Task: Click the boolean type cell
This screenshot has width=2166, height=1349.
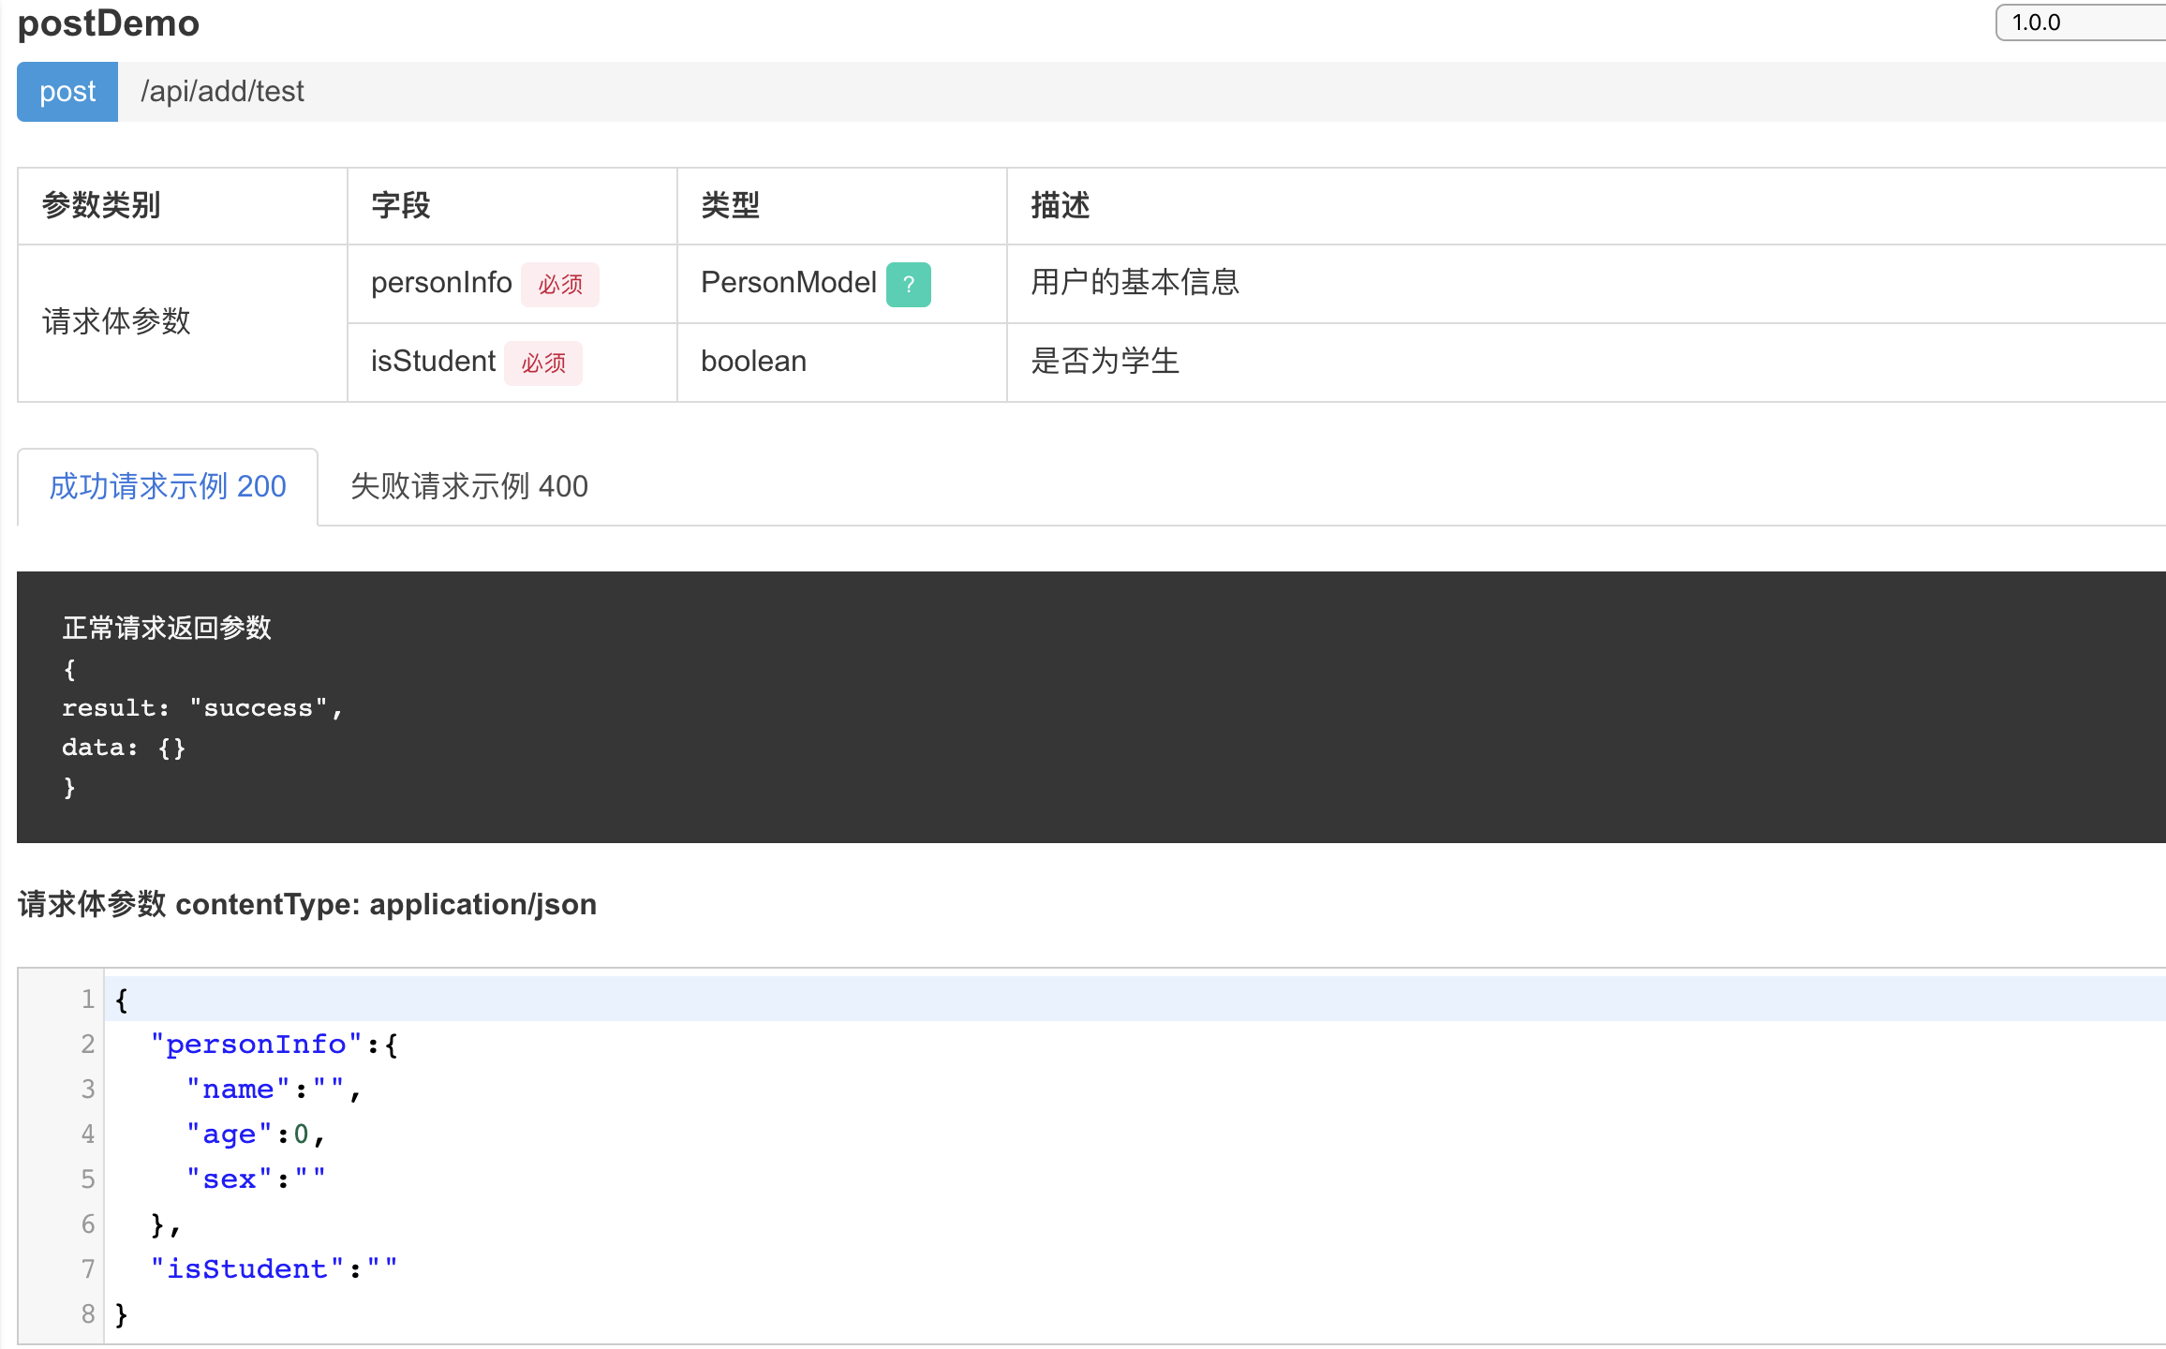Action: (753, 362)
